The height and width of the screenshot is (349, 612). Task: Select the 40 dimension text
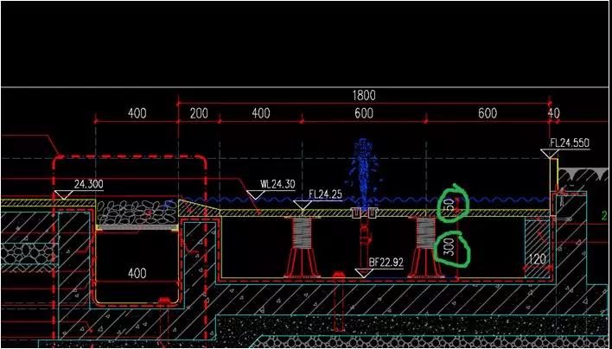click(553, 113)
